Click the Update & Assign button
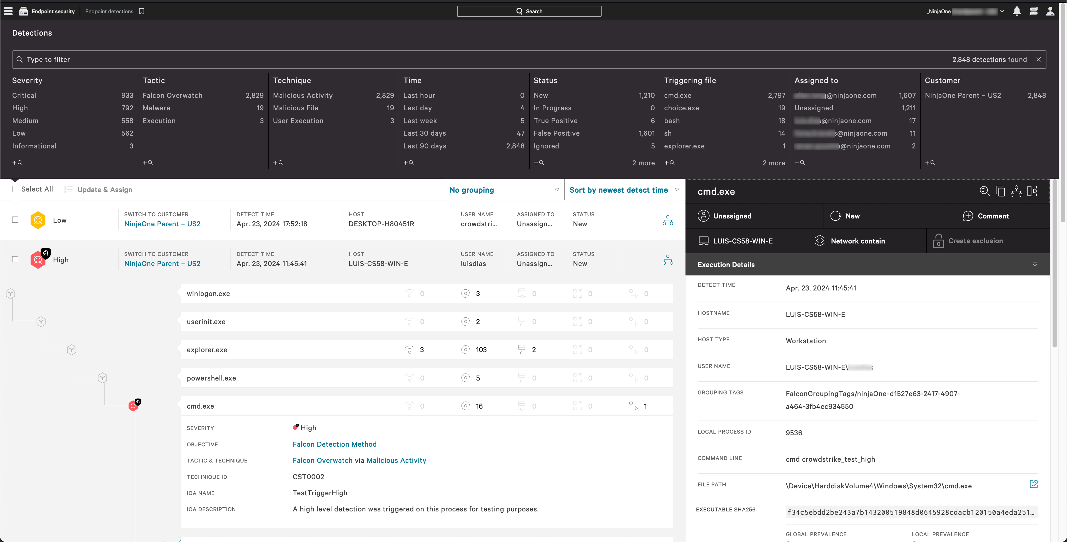Screen dimensions: 1067x542 point(98,189)
